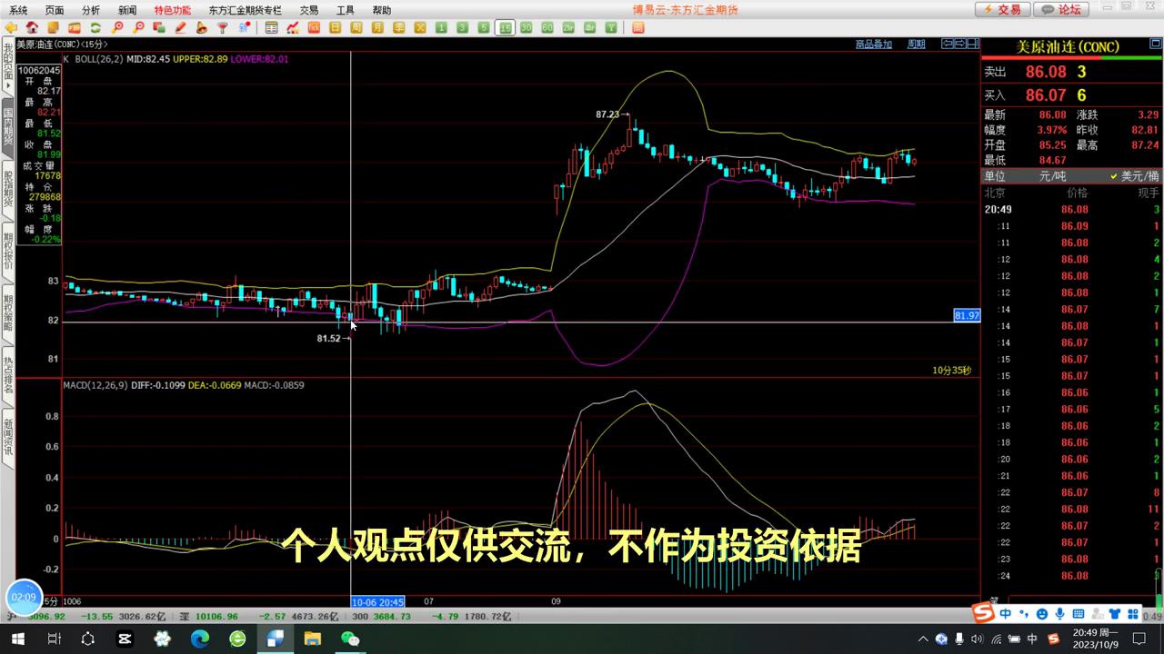Screen dimensions: 1164x654
Task: Toggle the 5-minute period button
Action: 482,28
